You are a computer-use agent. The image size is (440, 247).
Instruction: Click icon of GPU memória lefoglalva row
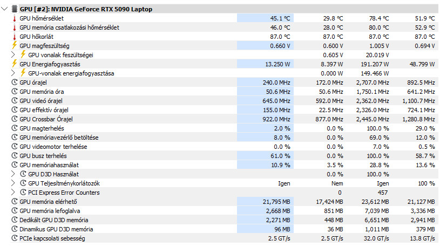click(x=15, y=211)
